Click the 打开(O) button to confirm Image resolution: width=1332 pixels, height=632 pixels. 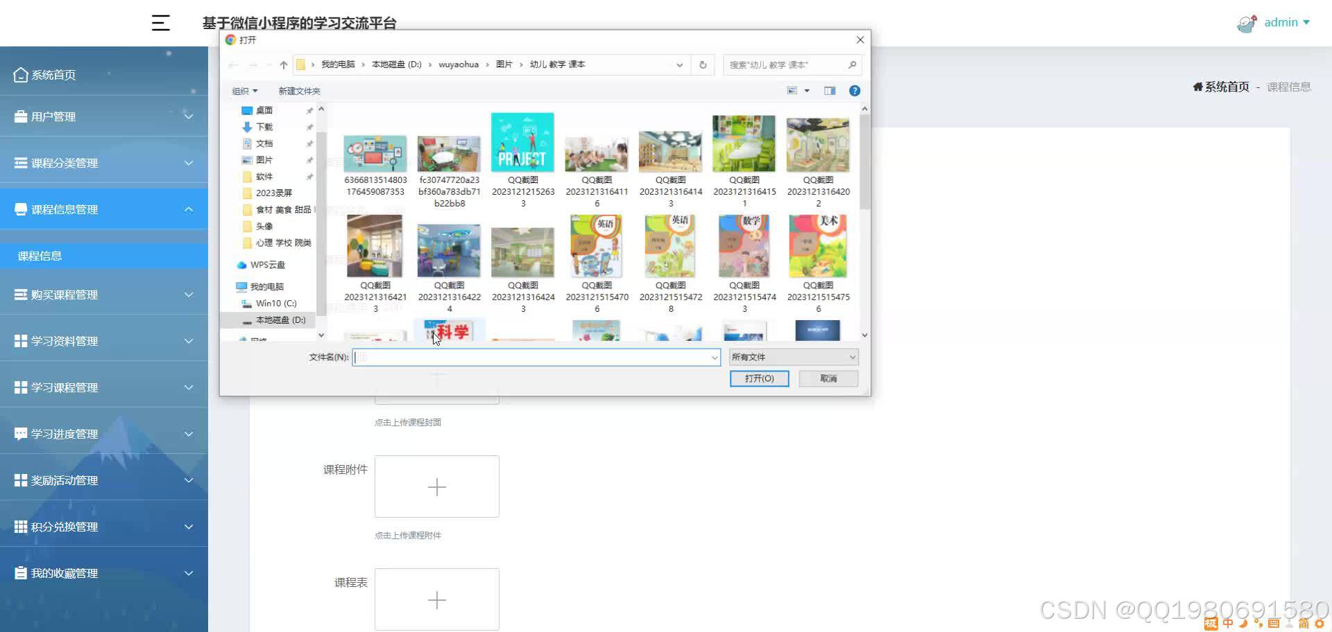pos(759,378)
